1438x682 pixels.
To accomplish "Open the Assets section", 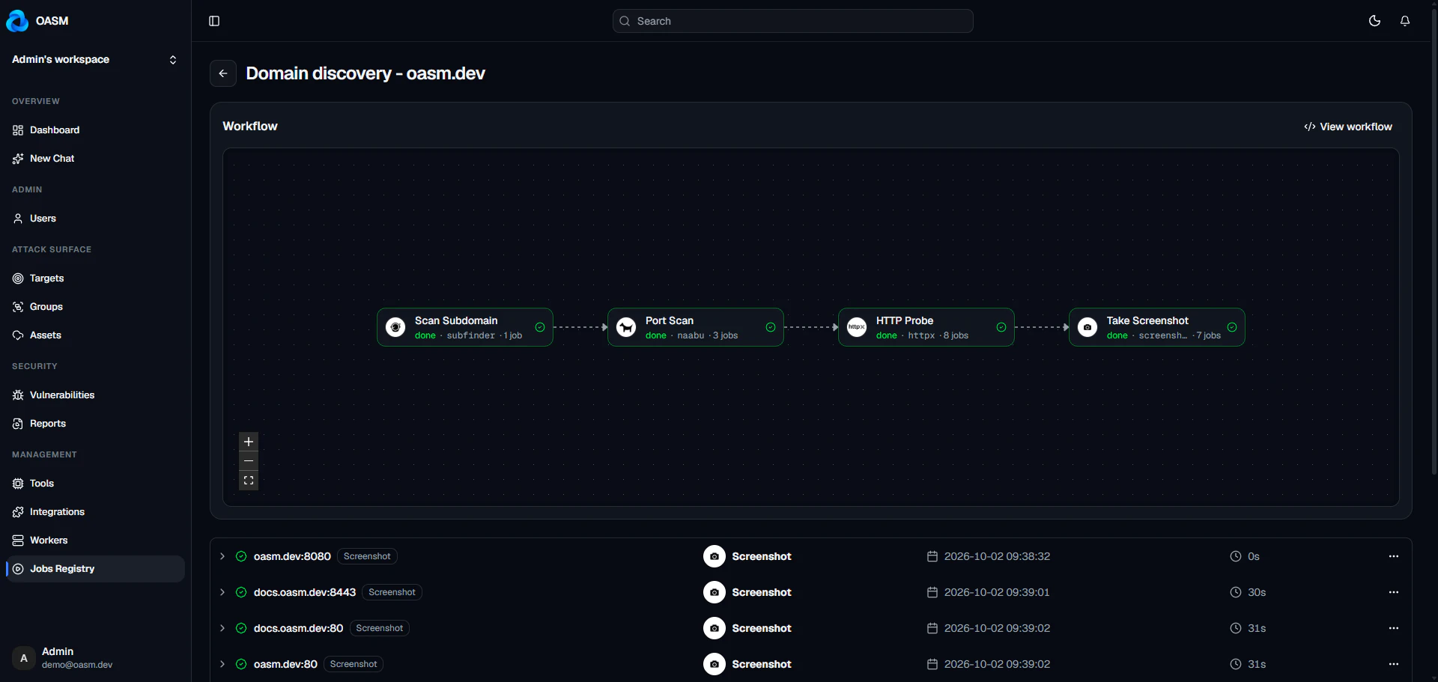I will pyautogui.click(x=95, y=335).
